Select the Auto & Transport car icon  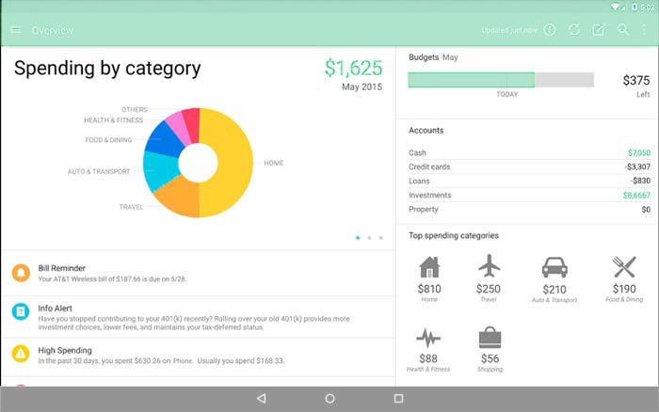click(555, 267)
